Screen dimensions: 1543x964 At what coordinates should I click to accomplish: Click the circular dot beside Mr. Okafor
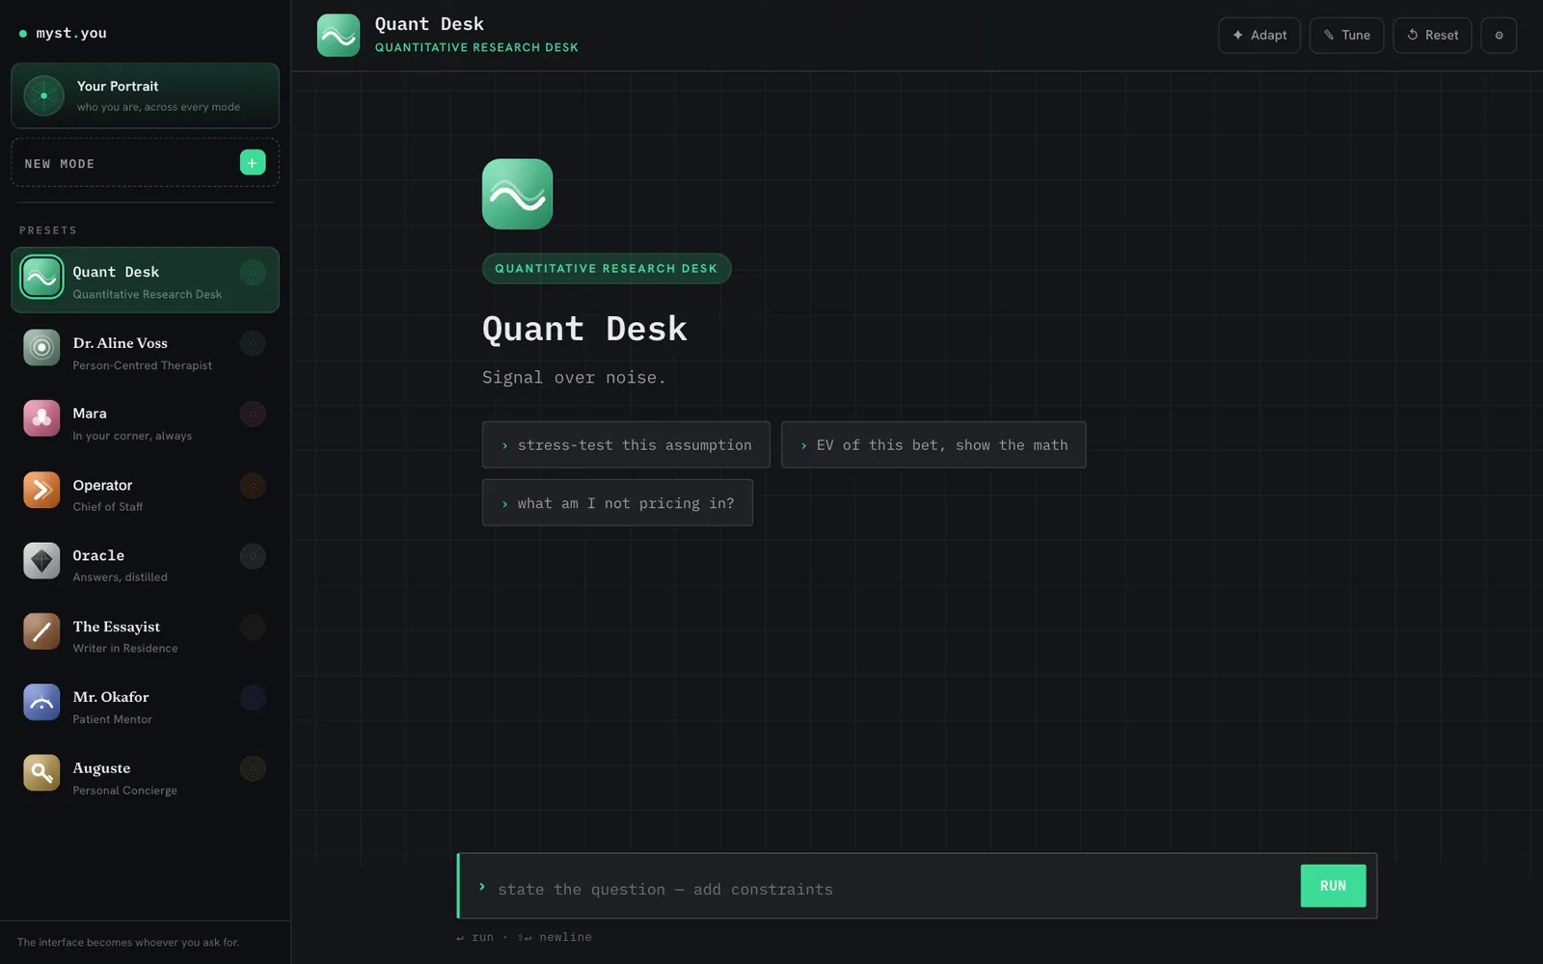pos(253,698)
